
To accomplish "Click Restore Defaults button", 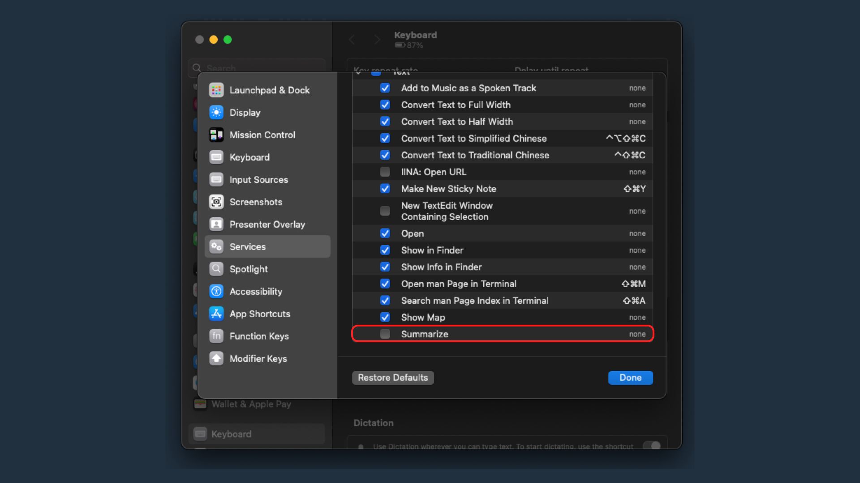I will (x=393, y=377).
